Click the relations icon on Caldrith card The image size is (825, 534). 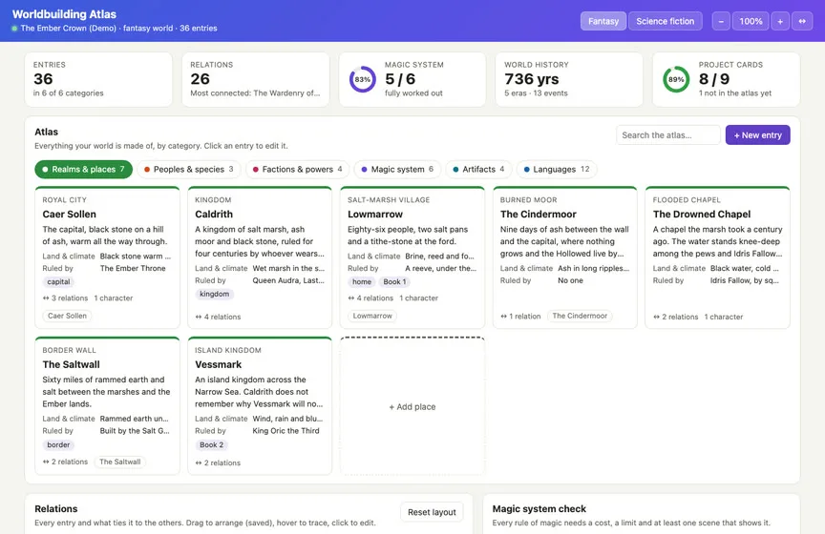[x=199, y=317]
